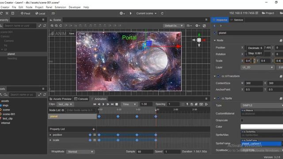Open the Layer UI_2D dropdown
283x159 pixels.
click(257, 68)
